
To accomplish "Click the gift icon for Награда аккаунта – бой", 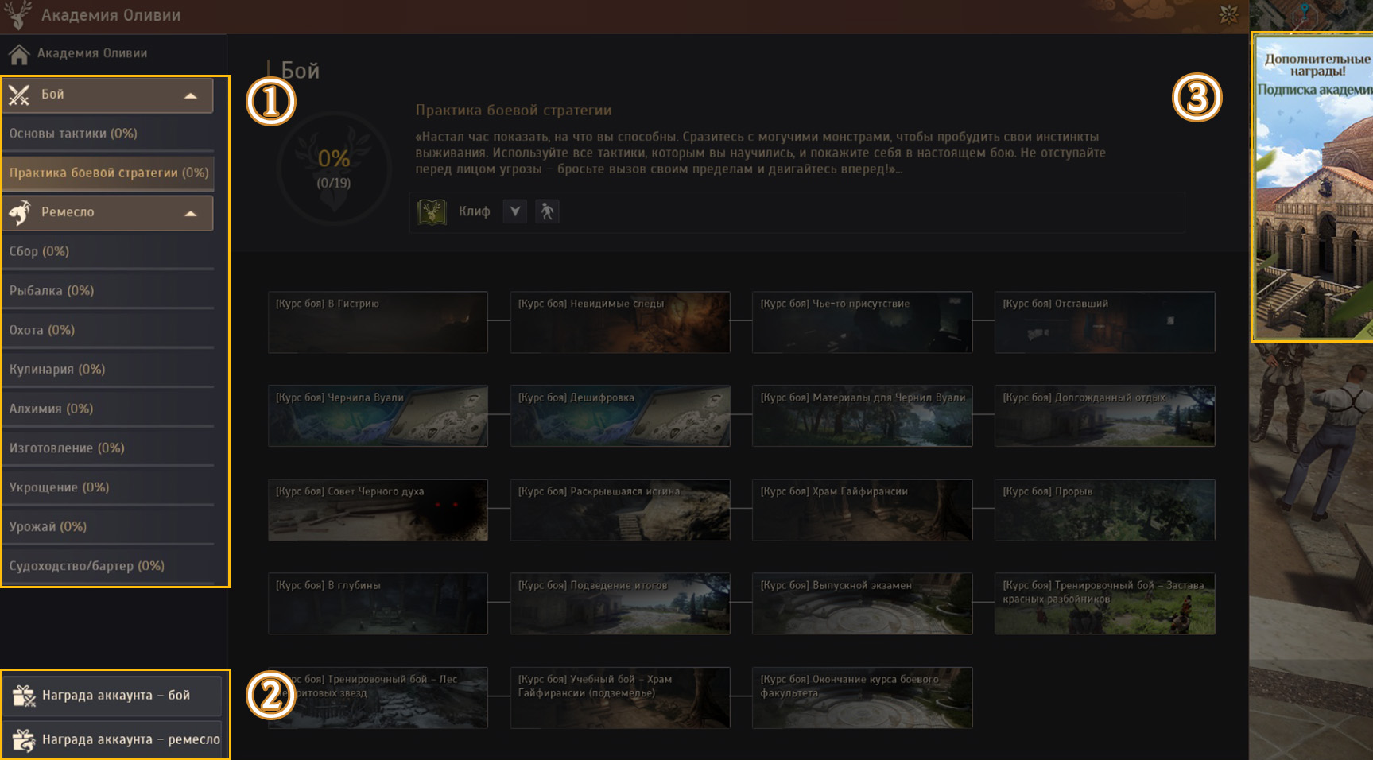I will tap(24, 696).
